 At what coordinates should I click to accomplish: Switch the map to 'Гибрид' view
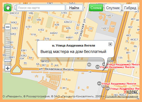click(x=130, y=8)
